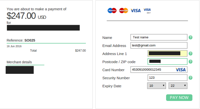Open help icon beside Postcode field
The width and height of the screenshot is (200, 109).
(x=190, y=61)
